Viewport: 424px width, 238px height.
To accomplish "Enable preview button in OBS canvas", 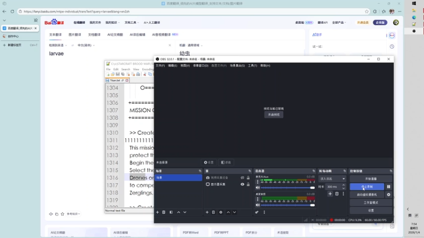I will 273,115.
